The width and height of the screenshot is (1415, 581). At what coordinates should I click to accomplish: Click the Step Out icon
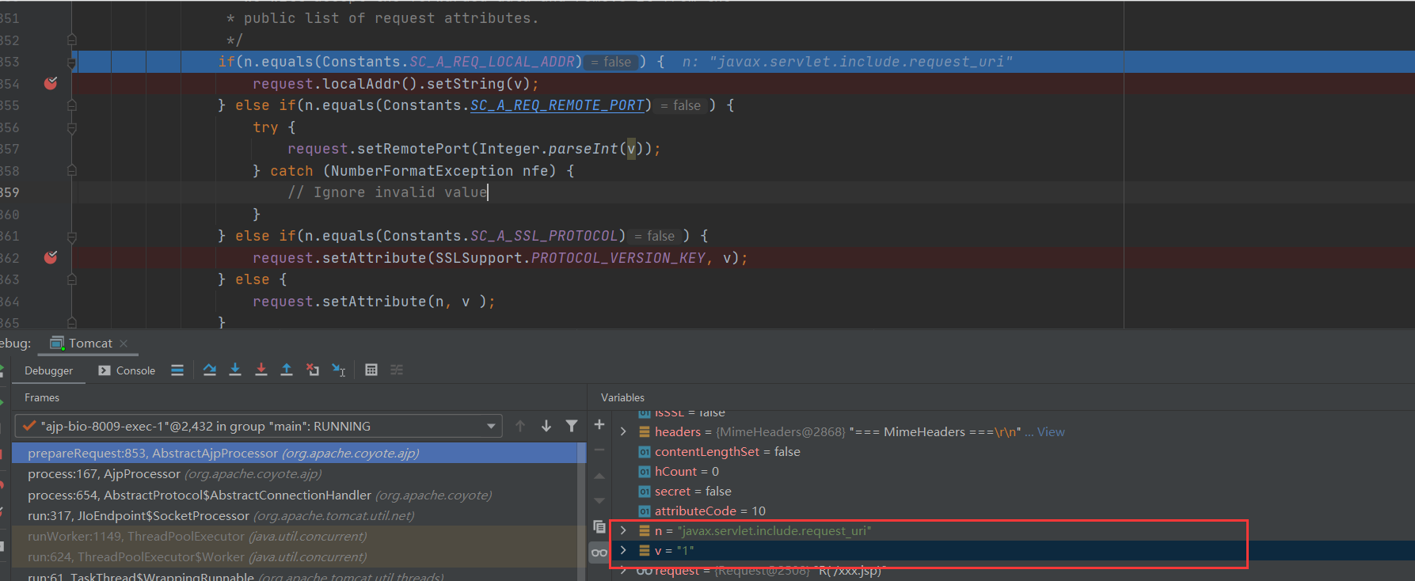pos(287,370)
